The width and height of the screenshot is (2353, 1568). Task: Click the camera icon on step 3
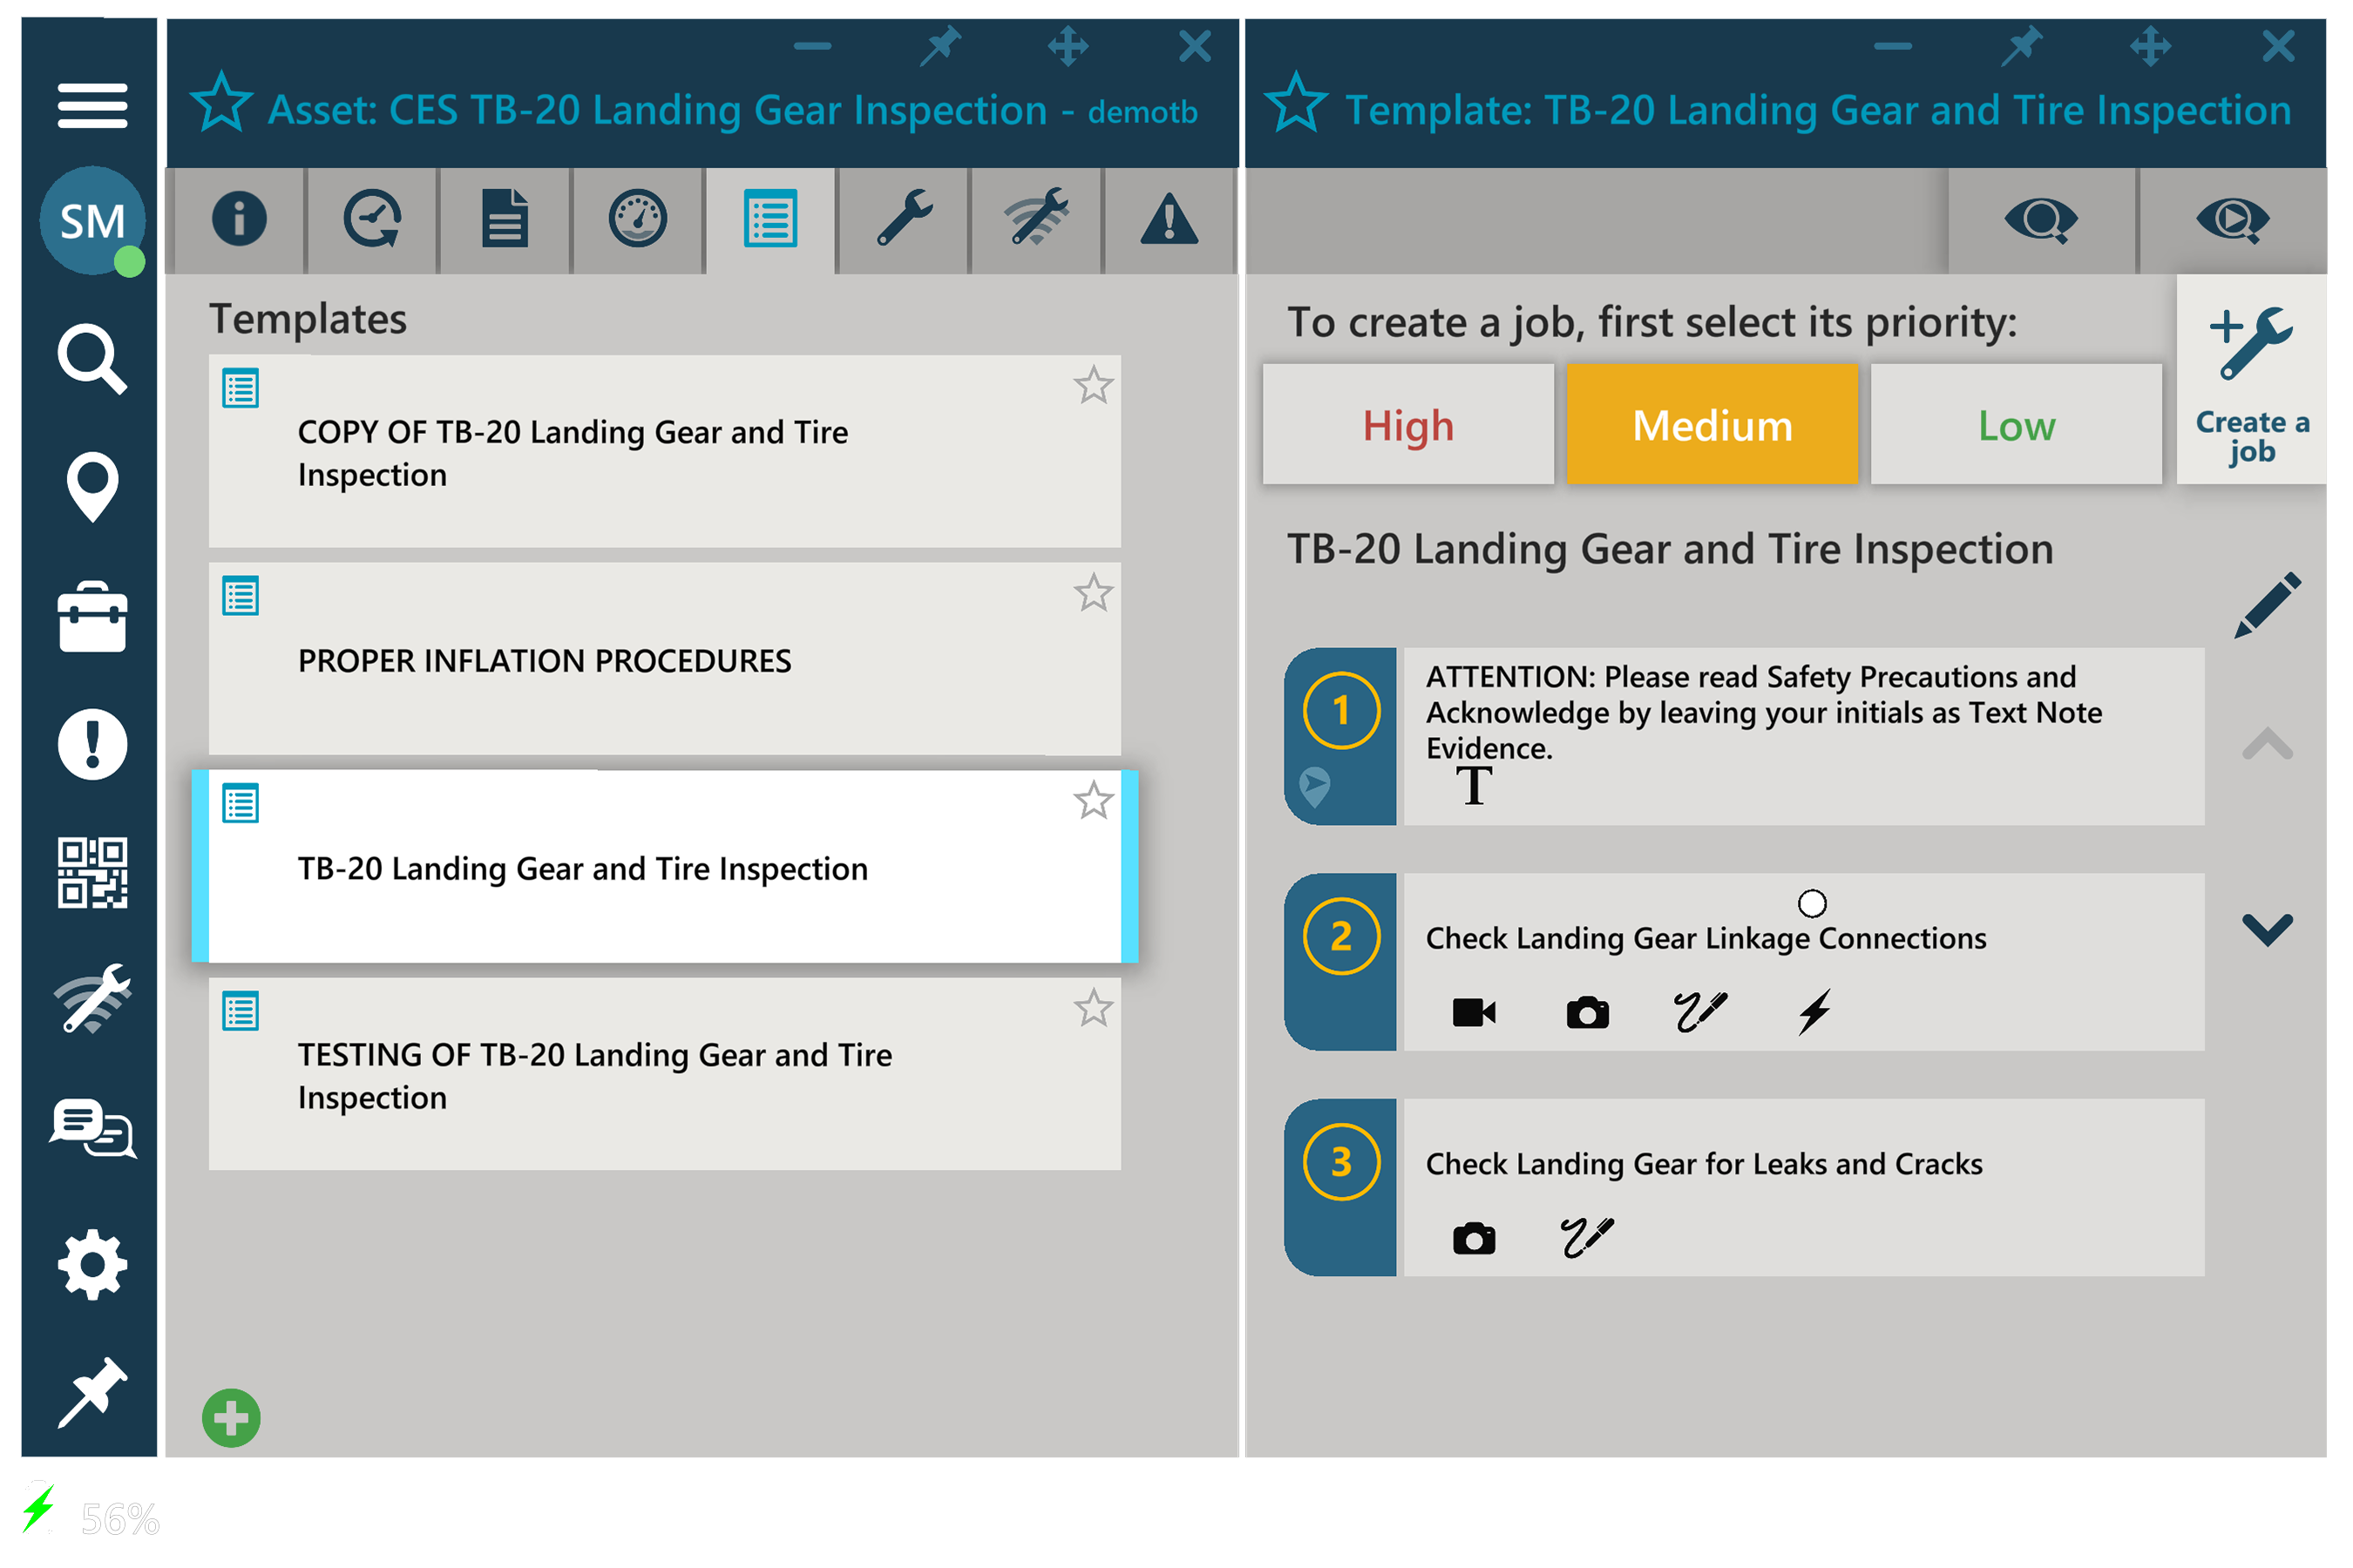point(1474,1238)
